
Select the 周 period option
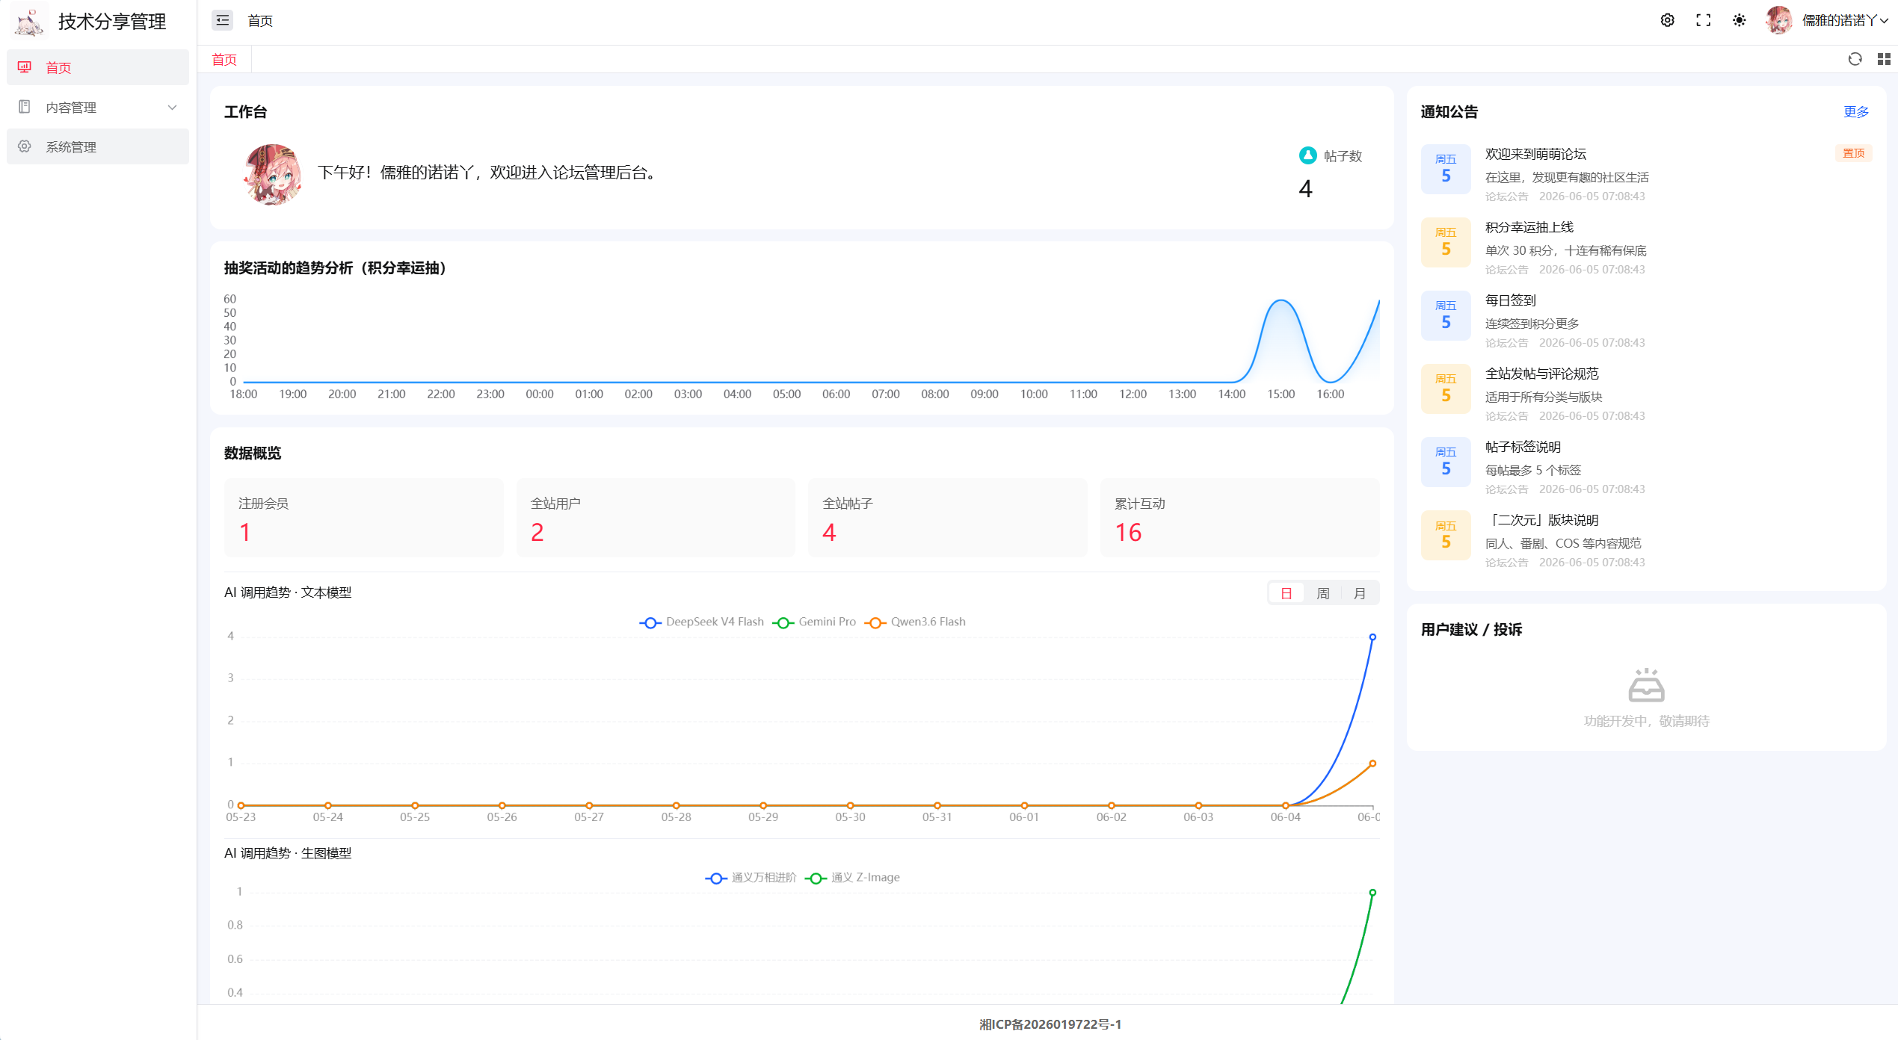click(1323, 593)
